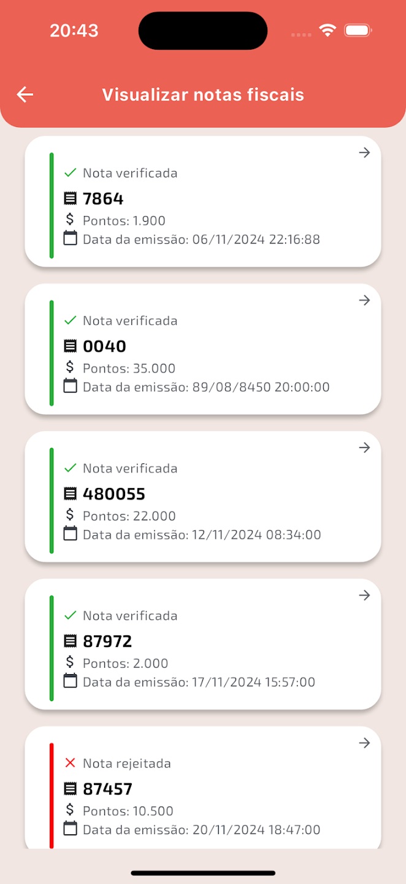The height and width of the screenshot is (884, 406).
Task: Tap the Visualizar notas fiscais title
Action: click(x=203, y=95)
